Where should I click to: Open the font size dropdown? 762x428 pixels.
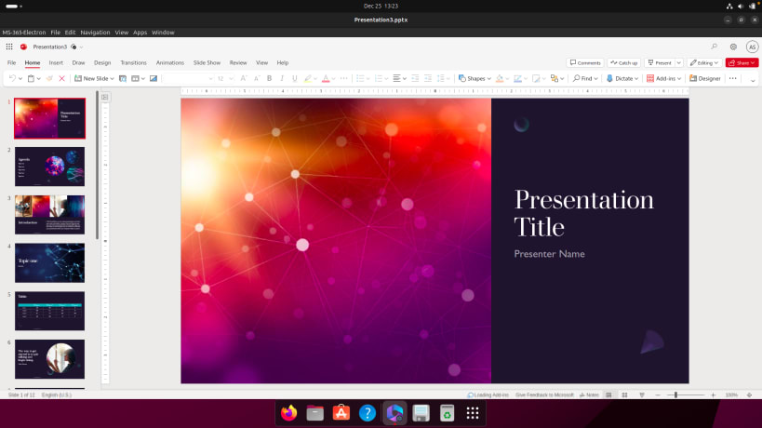coord(232,79)
